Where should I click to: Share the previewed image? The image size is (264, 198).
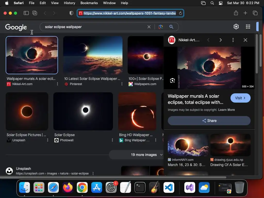209,121
